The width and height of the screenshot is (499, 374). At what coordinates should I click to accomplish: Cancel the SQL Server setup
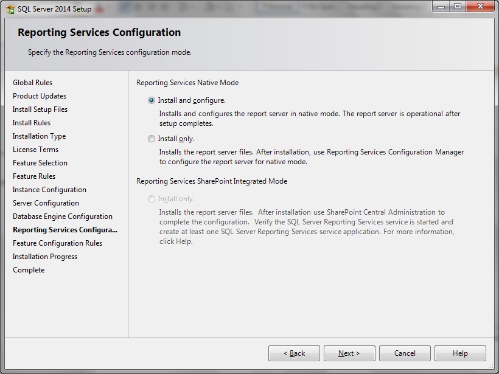click(x=405, y=353)
